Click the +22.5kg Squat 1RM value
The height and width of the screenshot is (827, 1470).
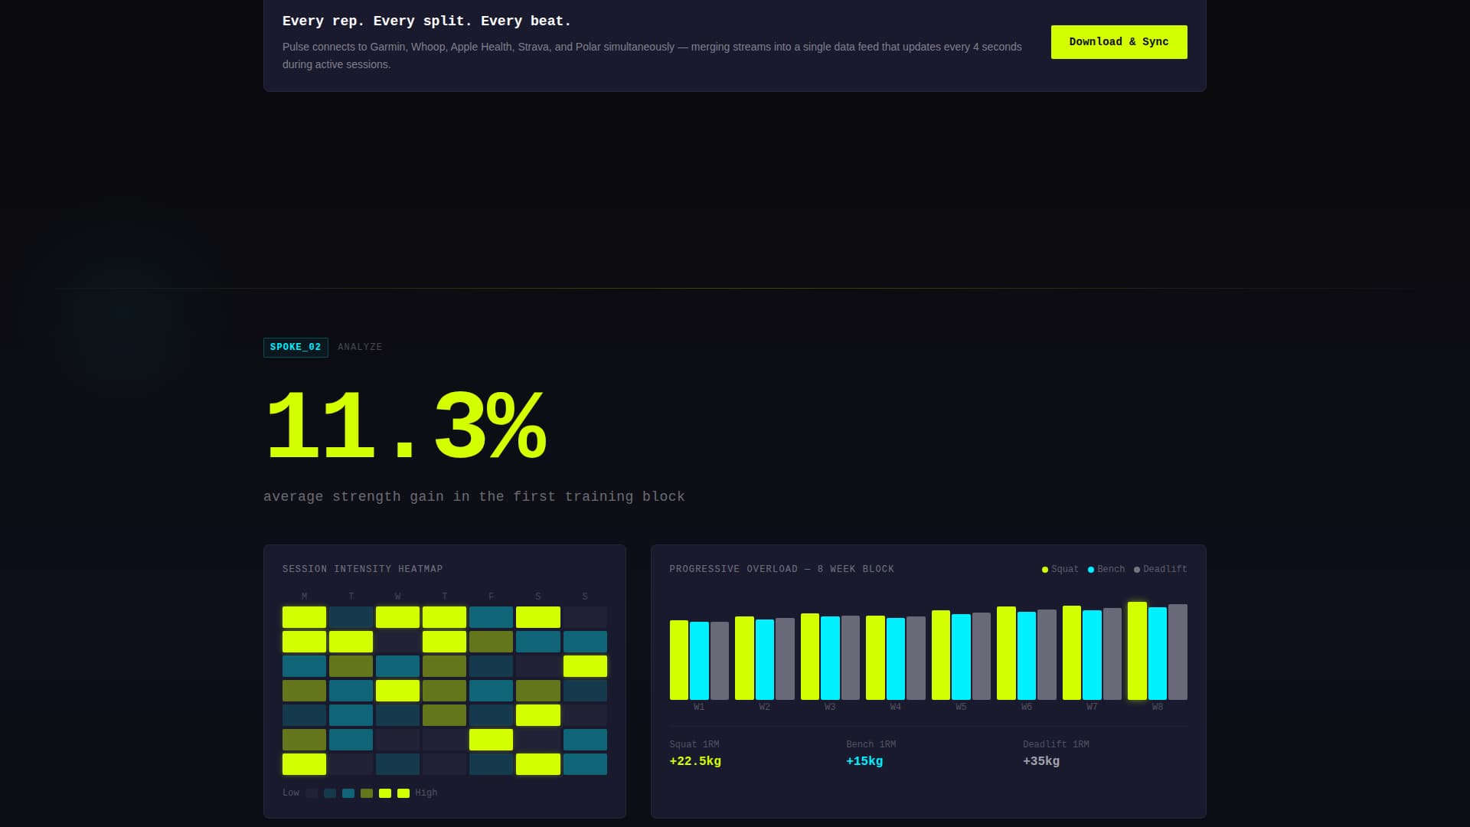695,761
